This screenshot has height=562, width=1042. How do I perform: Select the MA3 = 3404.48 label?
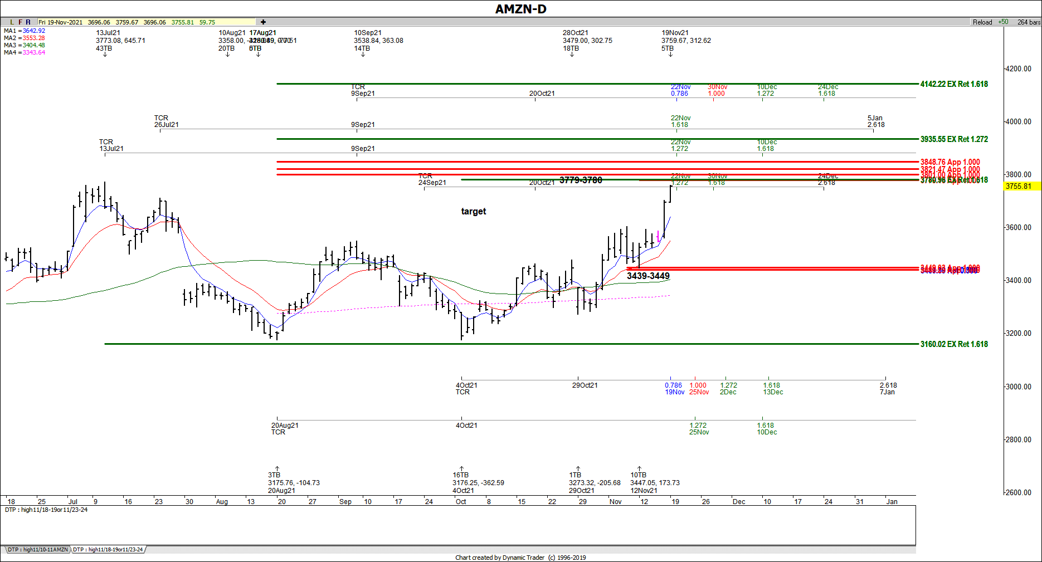pyautogui.click(x=25, y=45)
